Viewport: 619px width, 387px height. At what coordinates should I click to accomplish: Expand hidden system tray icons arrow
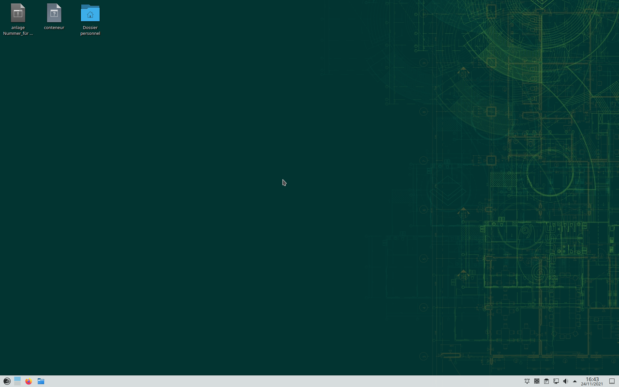click(575, 381)
